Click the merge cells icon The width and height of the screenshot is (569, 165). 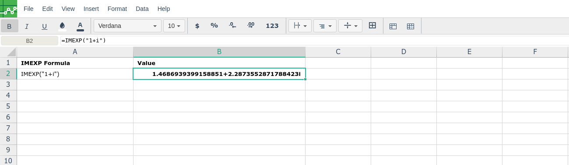(372, 26)
